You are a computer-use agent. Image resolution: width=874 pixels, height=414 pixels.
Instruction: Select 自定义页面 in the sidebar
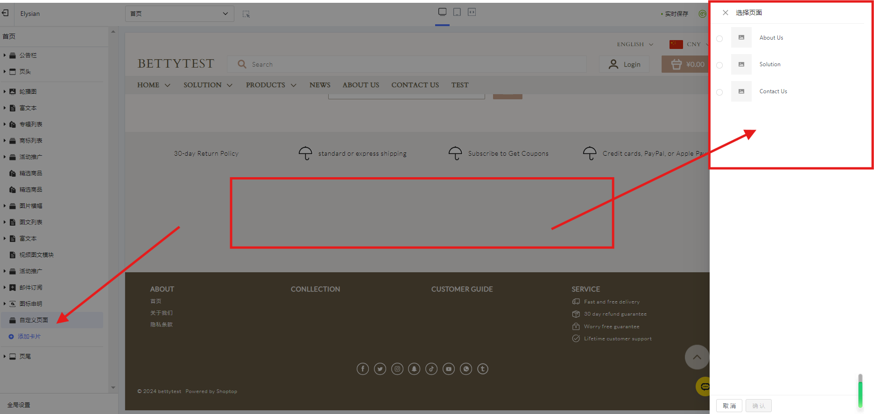pos(34,320)
